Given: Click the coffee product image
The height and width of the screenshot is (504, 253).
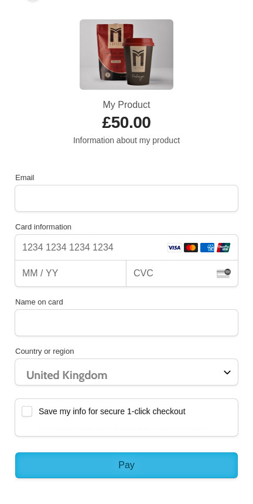Looking at the screenshot, I should tap(126, 55).
